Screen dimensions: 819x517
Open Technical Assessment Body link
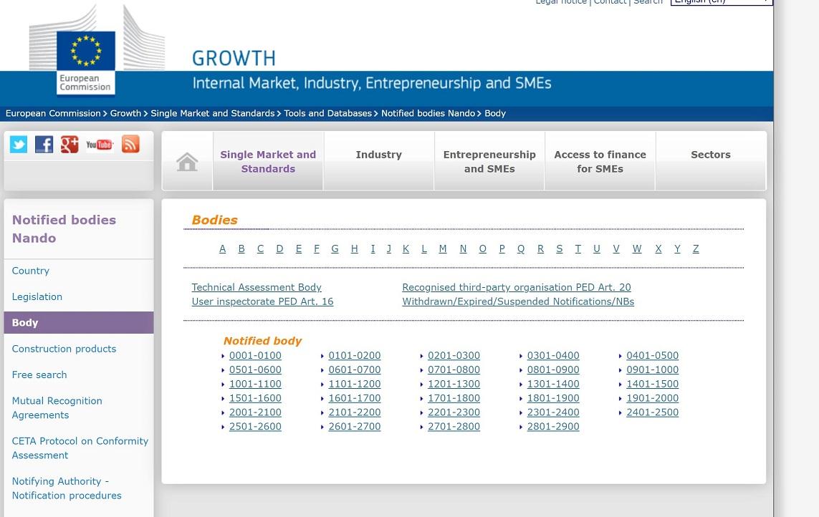[257, 287]
